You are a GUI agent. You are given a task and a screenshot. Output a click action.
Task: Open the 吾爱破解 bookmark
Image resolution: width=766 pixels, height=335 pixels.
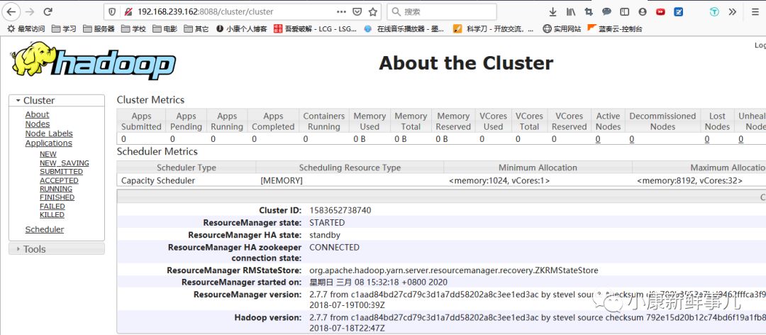(x=315, y=29)
